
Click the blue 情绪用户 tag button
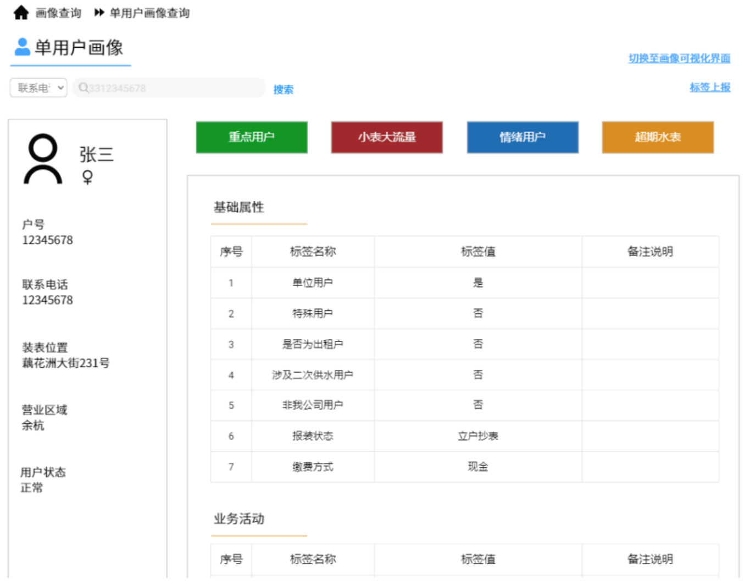pos(522,137)
